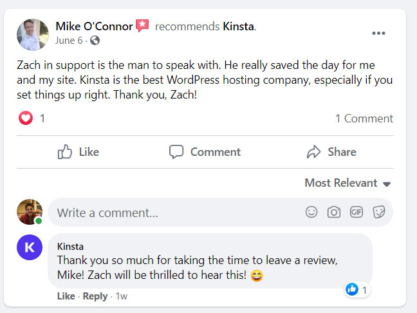View the 1 Comment link
The width and height of the screenshot is (417, 313).
(364, 119)
